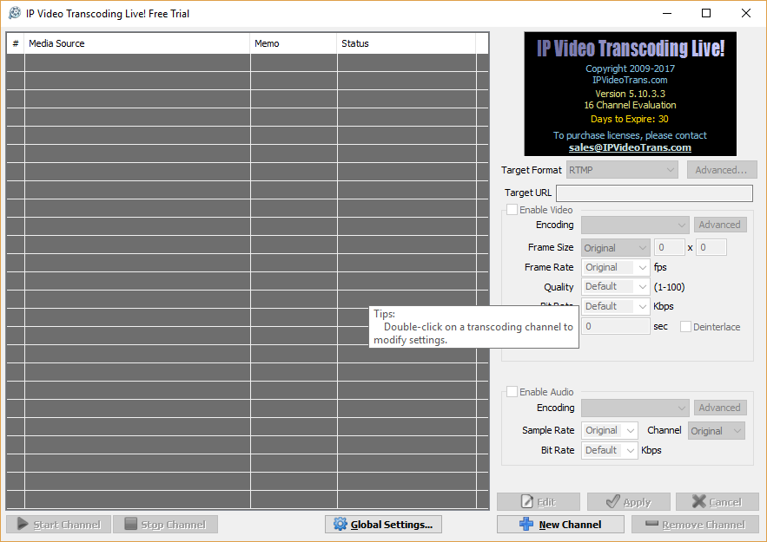767x542 pixels.
Task: Toggle the Deinterlace option
Action: tap(684, 325)
